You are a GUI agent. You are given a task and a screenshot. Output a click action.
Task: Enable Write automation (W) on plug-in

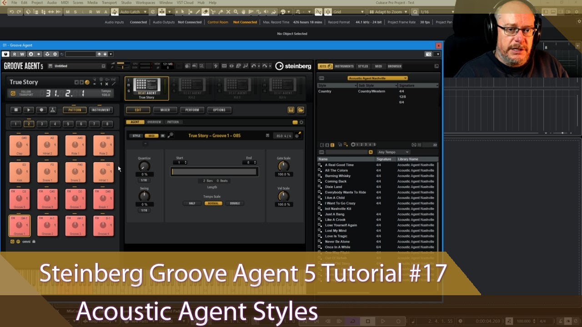click(22, 54)
